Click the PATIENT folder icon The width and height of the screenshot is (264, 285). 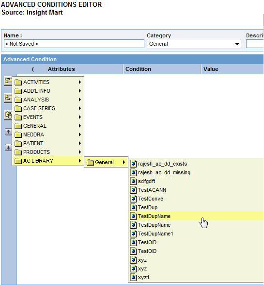(18, 143)
